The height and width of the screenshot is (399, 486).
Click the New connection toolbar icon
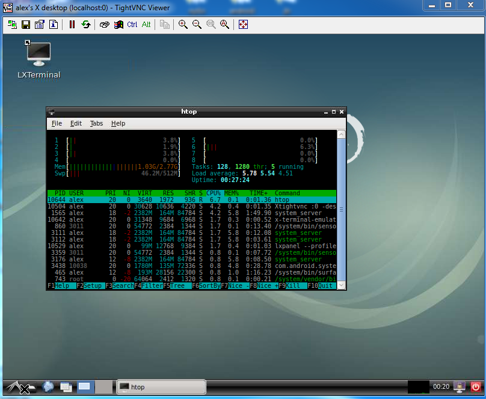coord(12,25)
